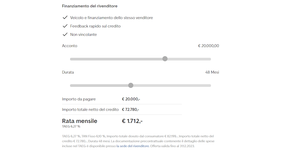
Task: Open the 'la sede del rivenditore' link
Action: point(133,146)
